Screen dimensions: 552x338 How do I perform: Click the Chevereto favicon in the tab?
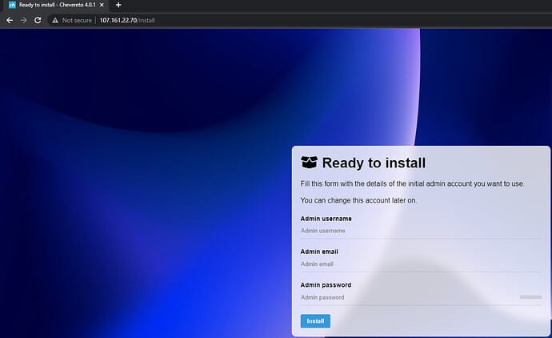point(11,5)
